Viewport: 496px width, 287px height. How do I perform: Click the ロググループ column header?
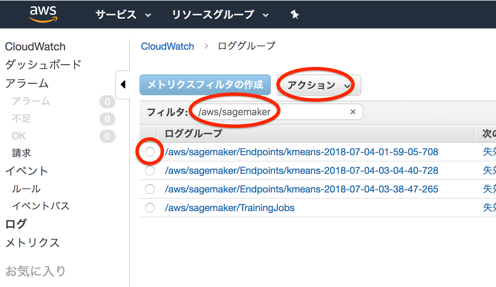pyautogui.click(x=193, y=133)
